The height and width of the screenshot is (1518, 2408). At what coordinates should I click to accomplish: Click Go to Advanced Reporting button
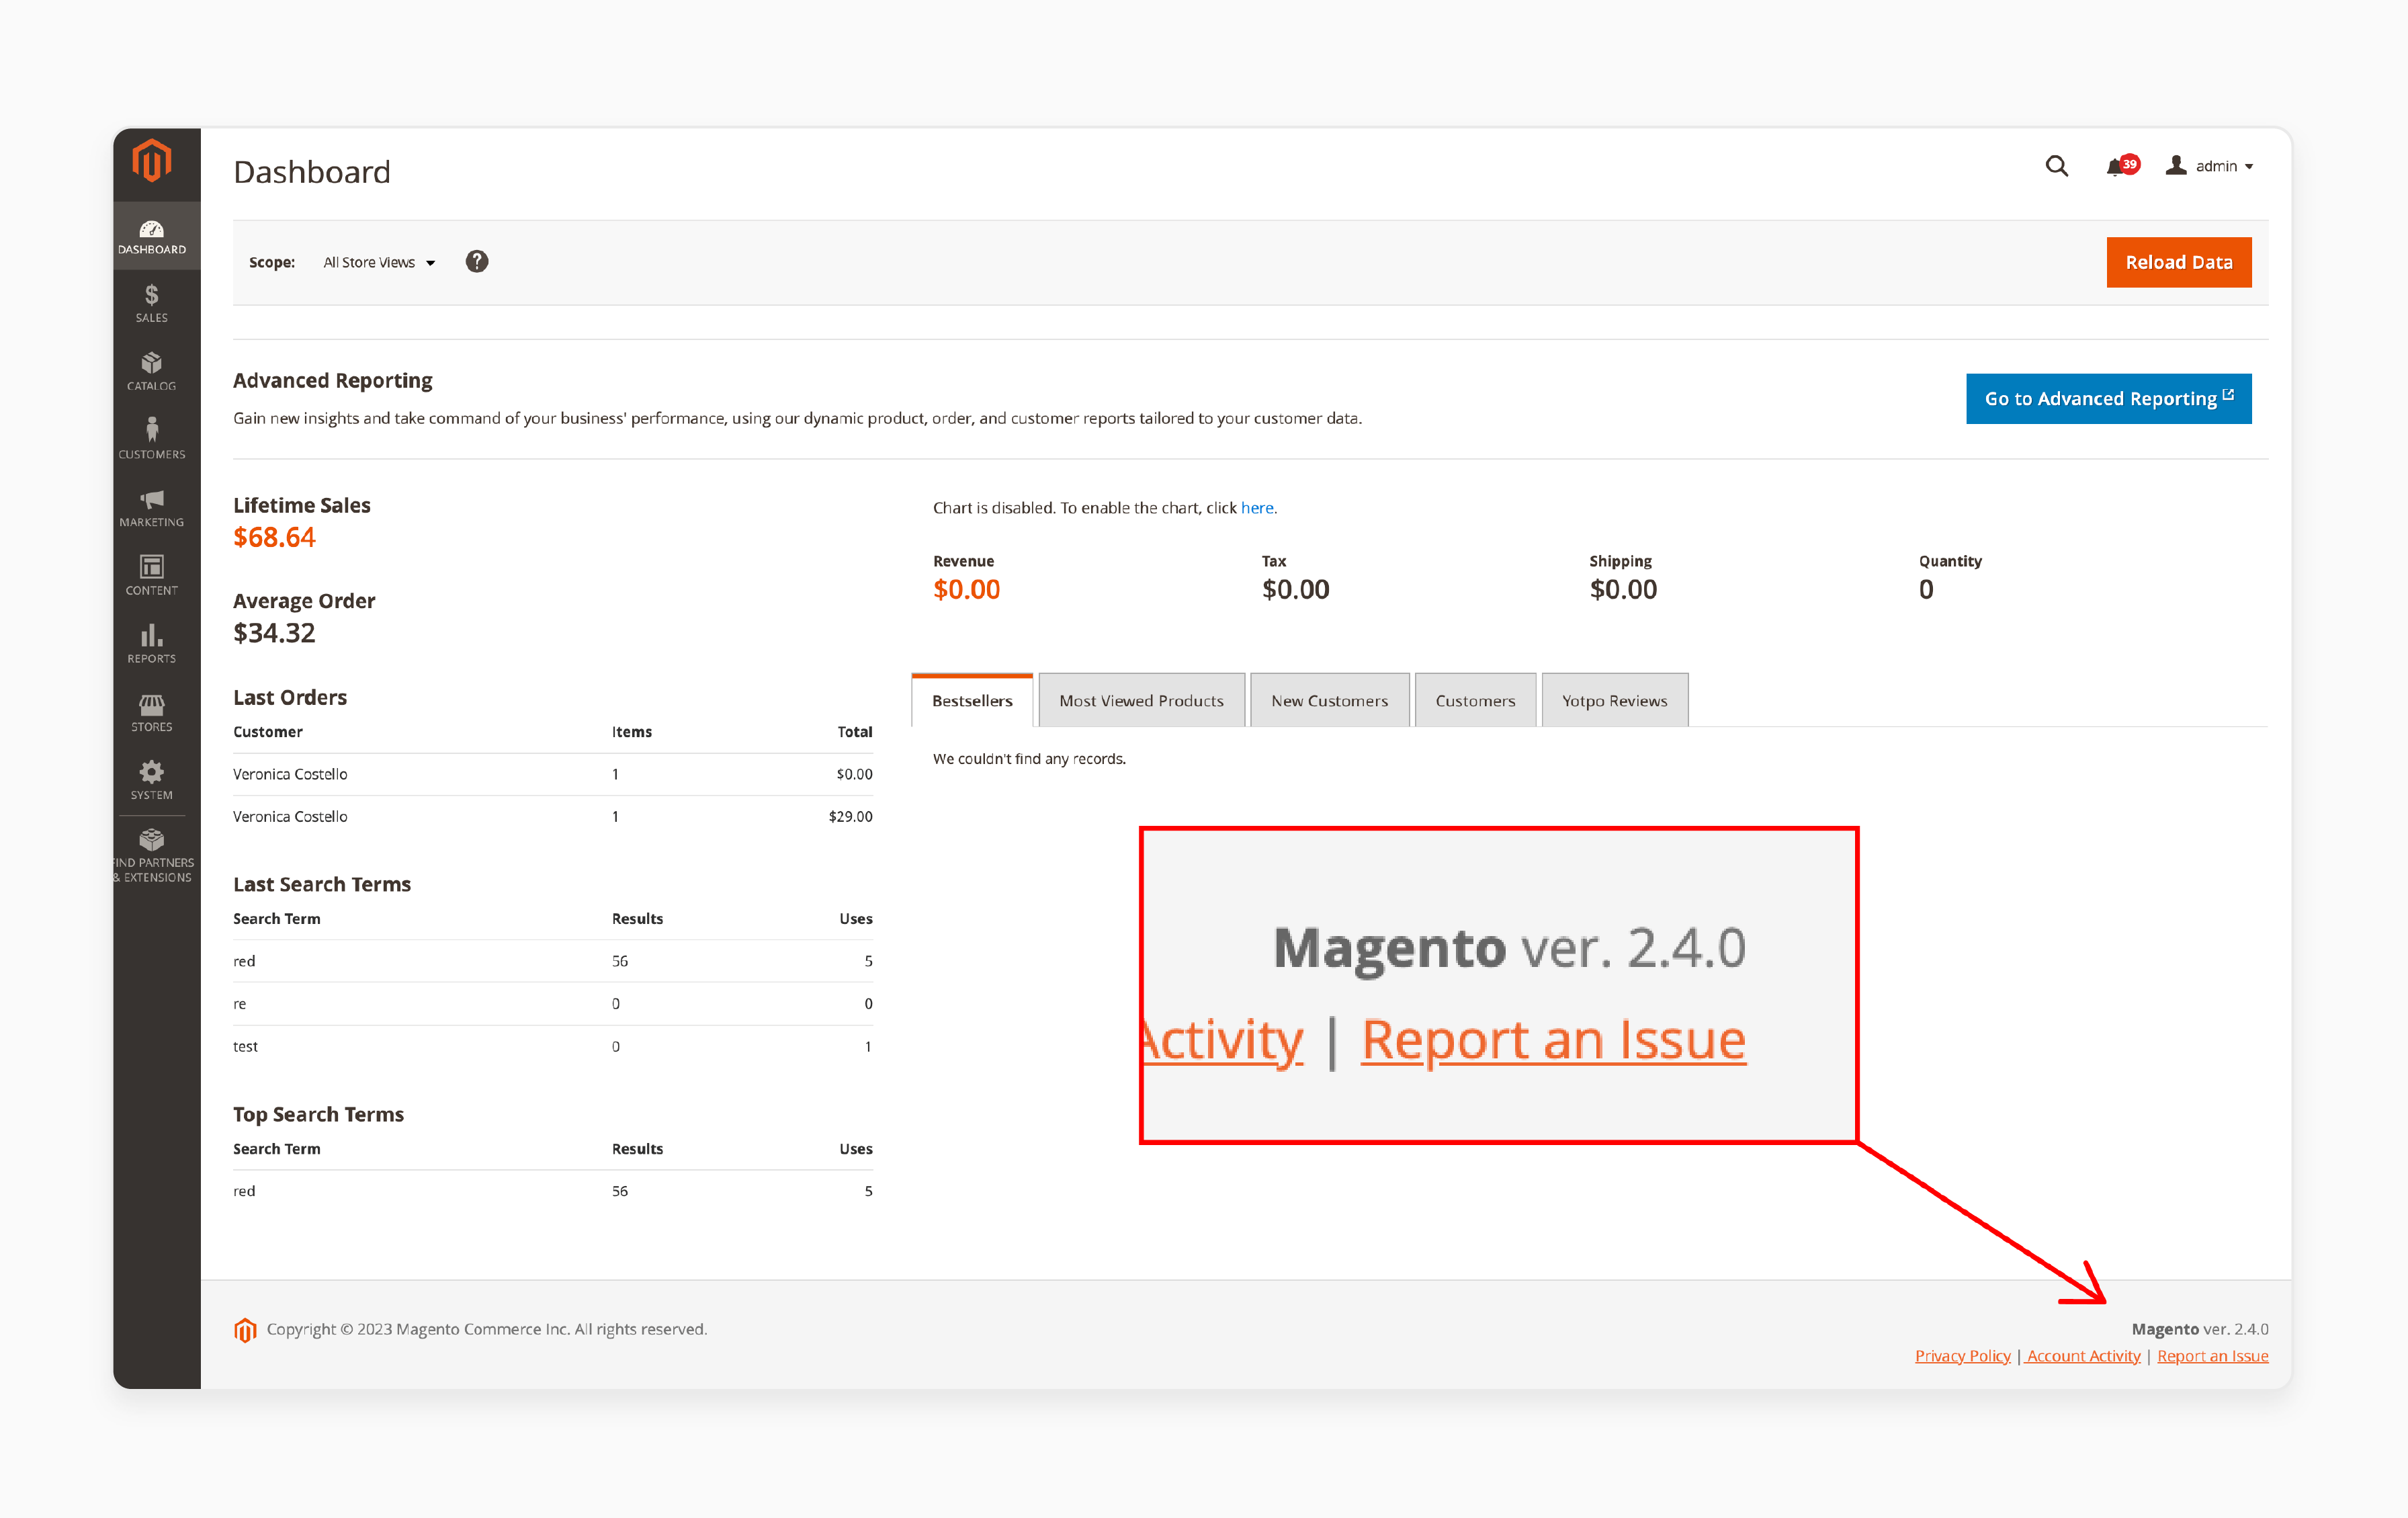(x=2108, y=399)
